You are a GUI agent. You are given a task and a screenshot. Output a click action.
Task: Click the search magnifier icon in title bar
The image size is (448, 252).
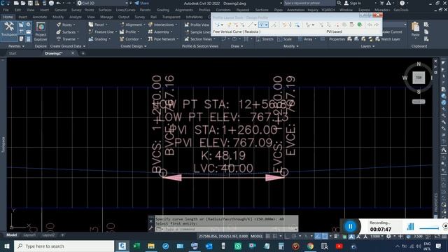click(339, 3)
